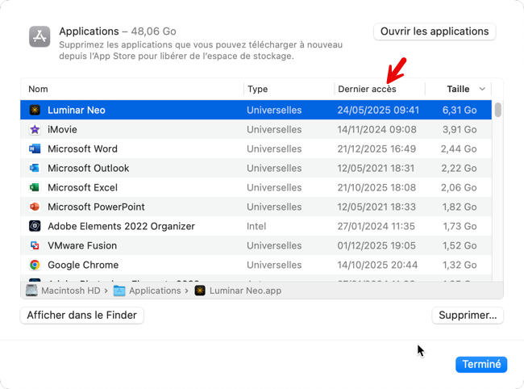Select Luminar Neo.app name in path bar

[245, 291]
